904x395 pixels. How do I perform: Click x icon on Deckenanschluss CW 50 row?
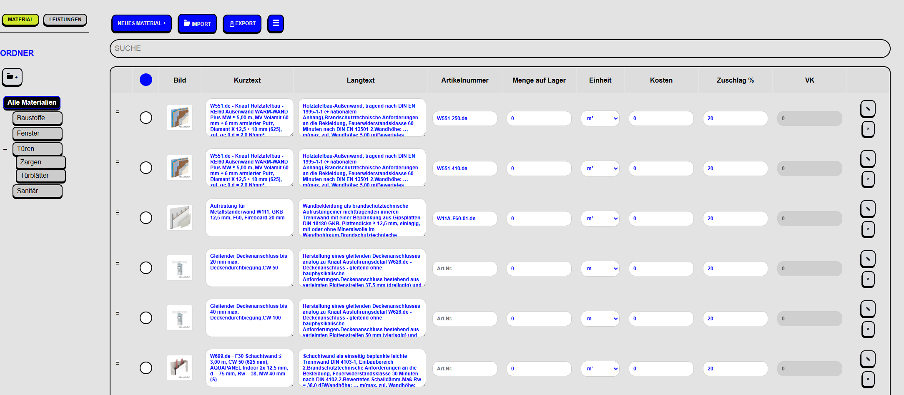click(x=868, y=279)
